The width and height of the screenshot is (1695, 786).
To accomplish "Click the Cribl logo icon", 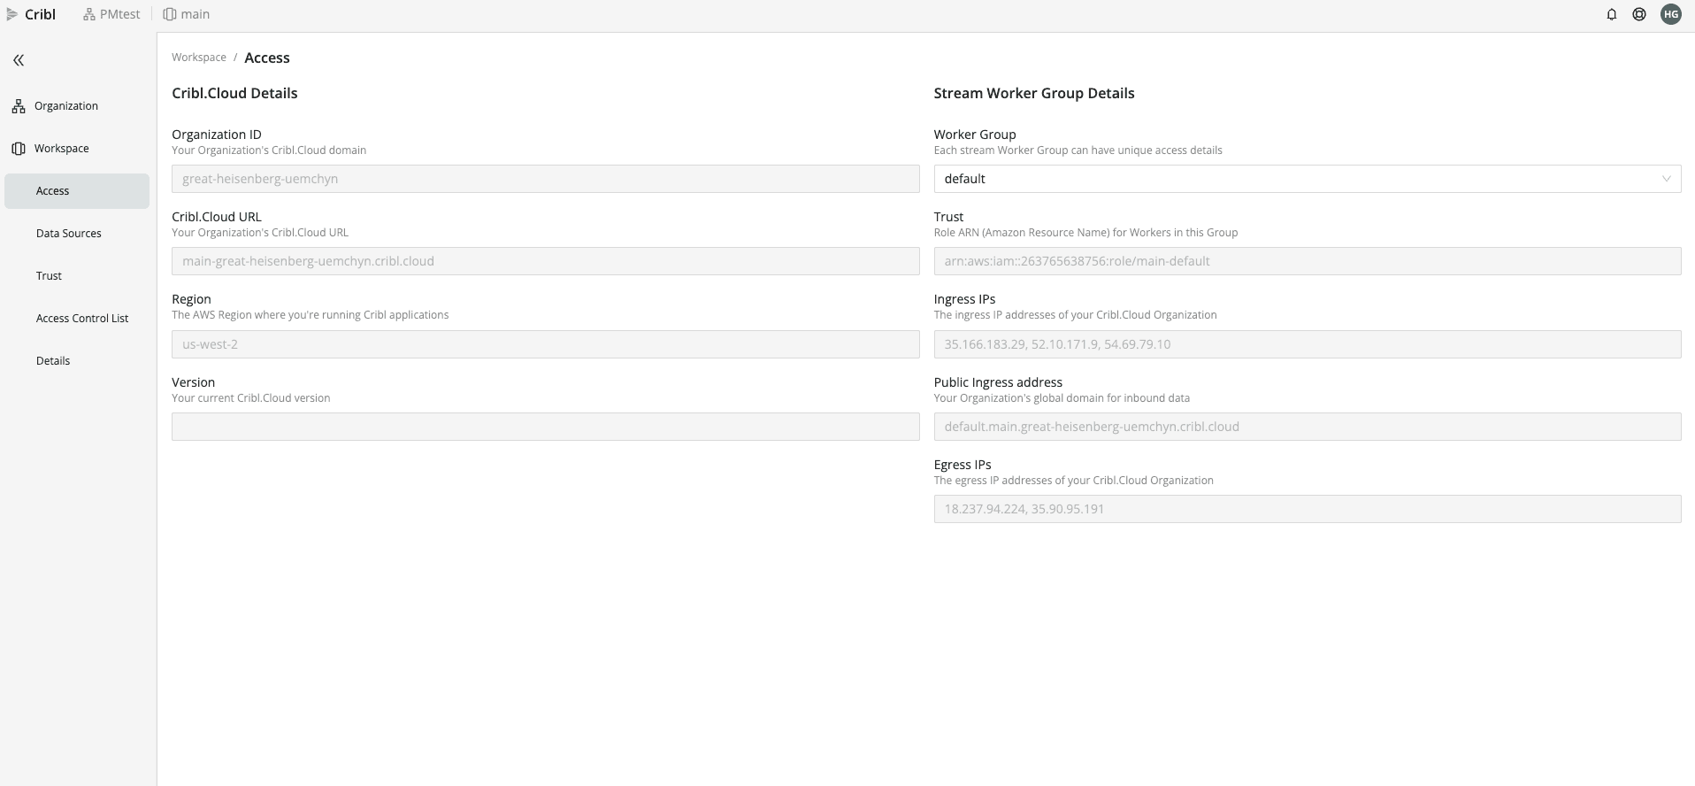I will pos(12,14).
